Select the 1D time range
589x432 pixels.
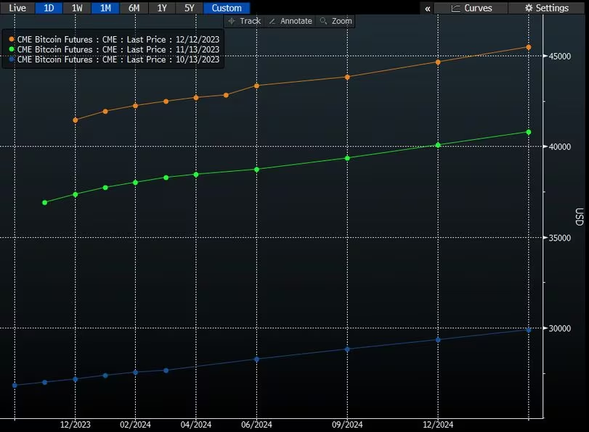click(x=49, y=8)
